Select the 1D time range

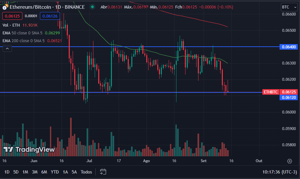point(7,172)
